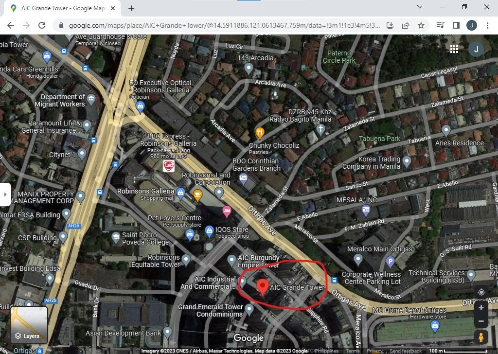The height and width of the screenshot is (354, 498).
Task: Click the Chunky Chocoliz pastries marker
Action: point(259,132)
